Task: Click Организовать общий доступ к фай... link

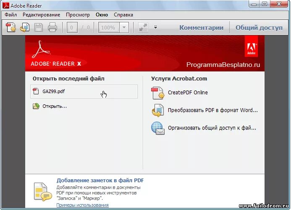Action: pyautogui.click(x=212, y=128)
